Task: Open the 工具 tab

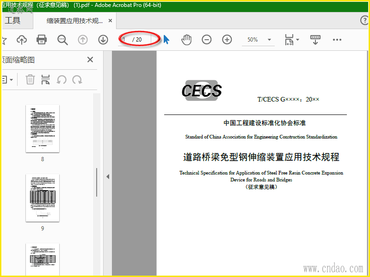Action: tap(13, 20)
